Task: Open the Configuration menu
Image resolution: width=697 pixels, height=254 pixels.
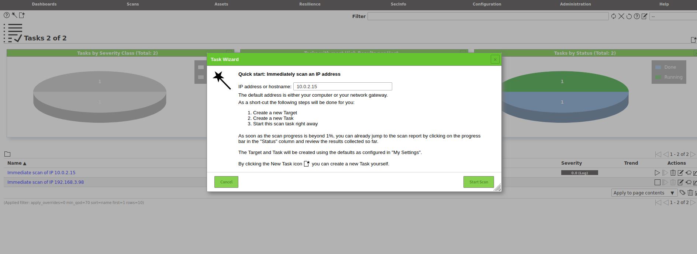Action: coord(487,4)
